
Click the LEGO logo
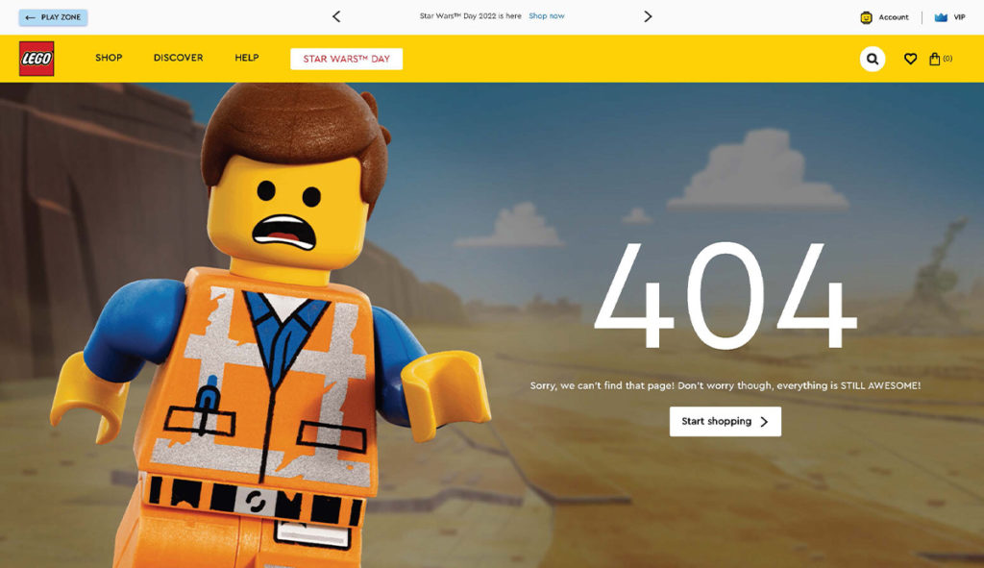tap(37, 59)
